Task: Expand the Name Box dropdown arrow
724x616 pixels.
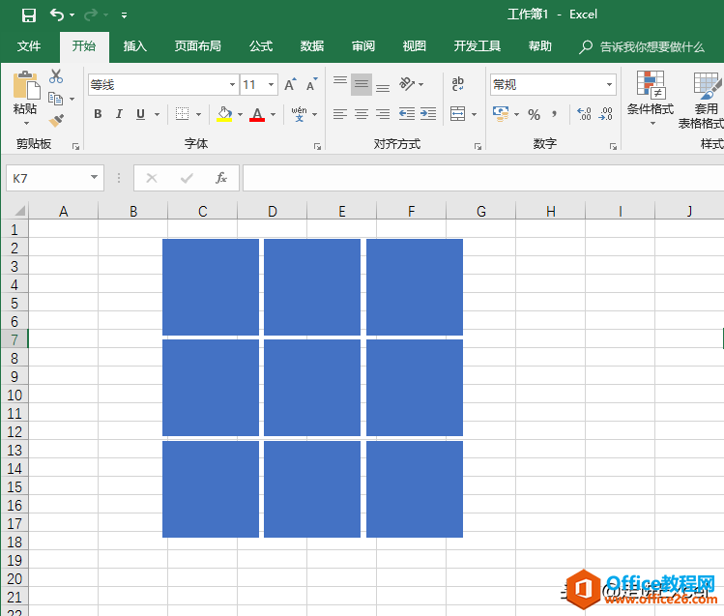Action: 94,177
